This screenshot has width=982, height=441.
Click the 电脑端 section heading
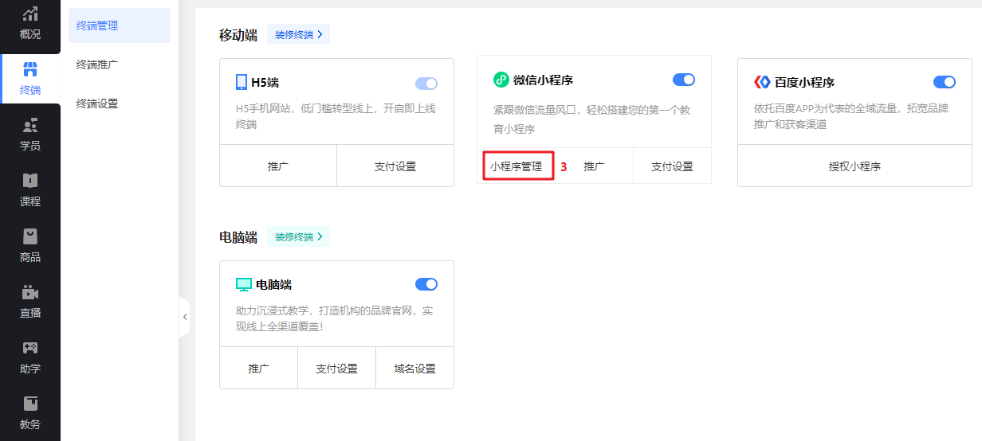238,236
